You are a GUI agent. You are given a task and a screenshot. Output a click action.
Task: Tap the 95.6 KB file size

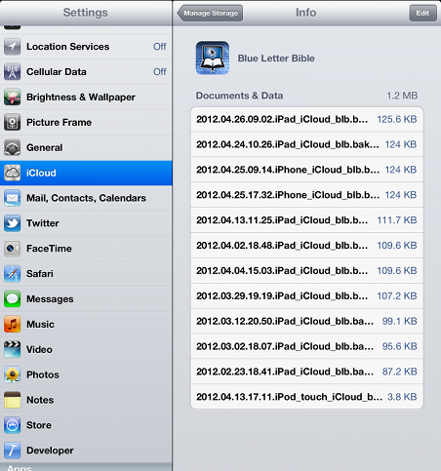tap(399, 346)
